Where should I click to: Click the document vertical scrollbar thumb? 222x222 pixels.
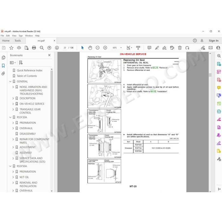[210, 75]
